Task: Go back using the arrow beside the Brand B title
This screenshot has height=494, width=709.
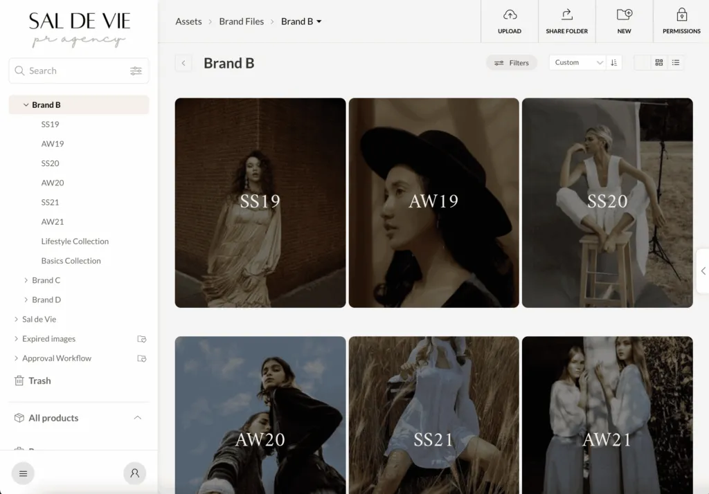Action: click(183, 63)
